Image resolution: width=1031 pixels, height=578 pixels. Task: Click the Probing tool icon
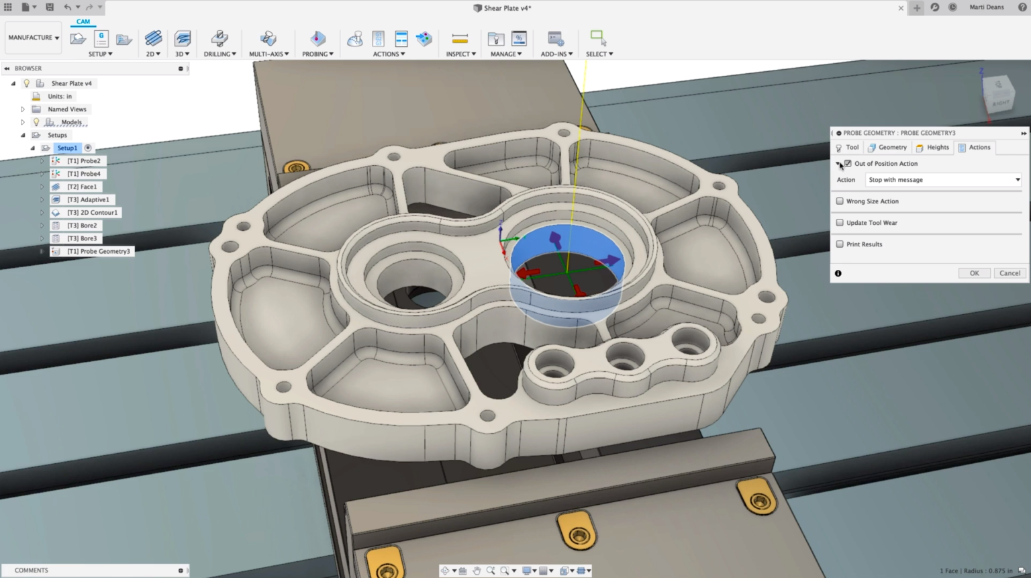coord(317,39)
